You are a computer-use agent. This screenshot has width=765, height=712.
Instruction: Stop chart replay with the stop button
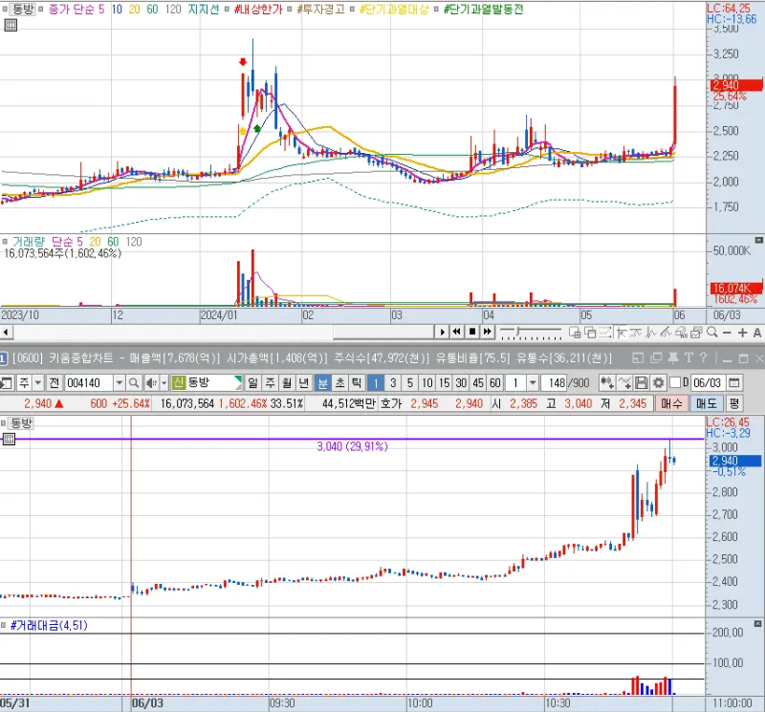click(x=471, y=332)
